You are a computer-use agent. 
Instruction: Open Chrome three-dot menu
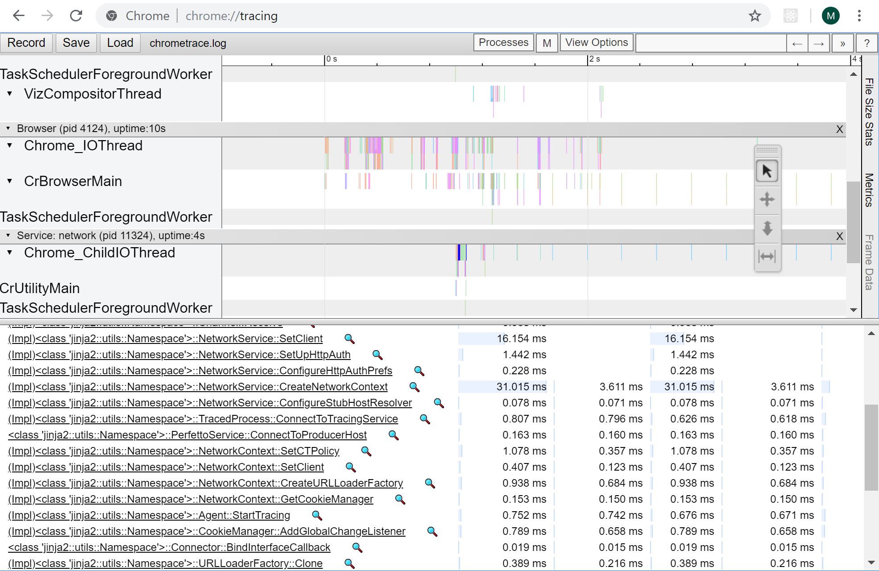[859, 16]
